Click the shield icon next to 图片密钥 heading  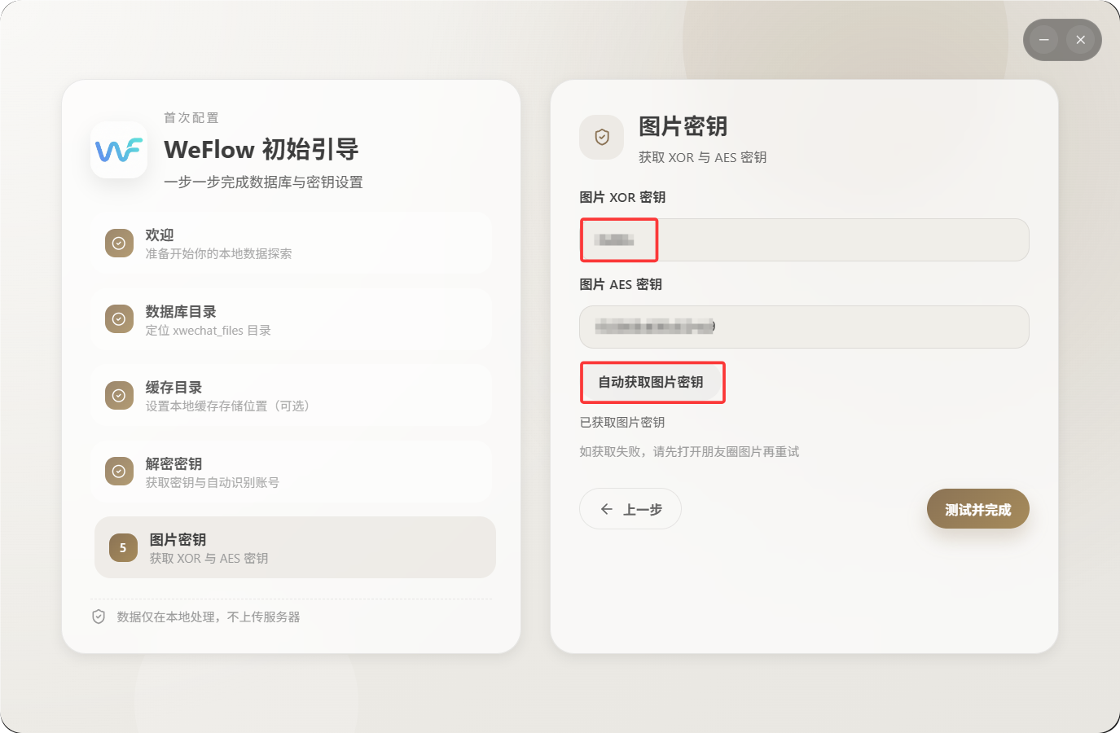coord(602,137)
